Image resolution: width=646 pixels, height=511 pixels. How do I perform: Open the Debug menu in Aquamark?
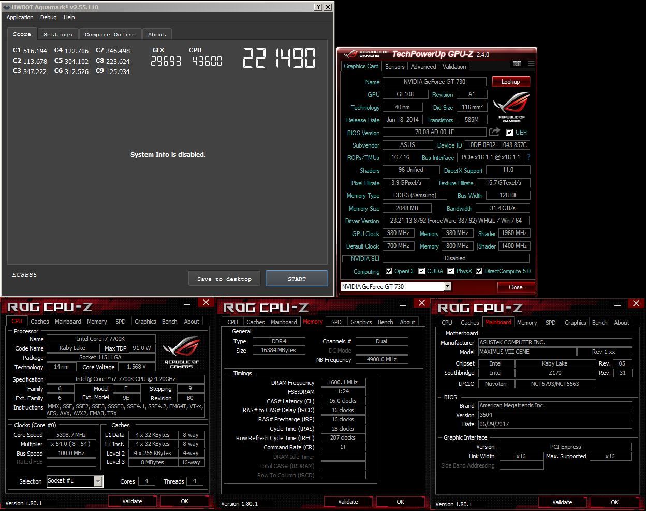(48, 17)
